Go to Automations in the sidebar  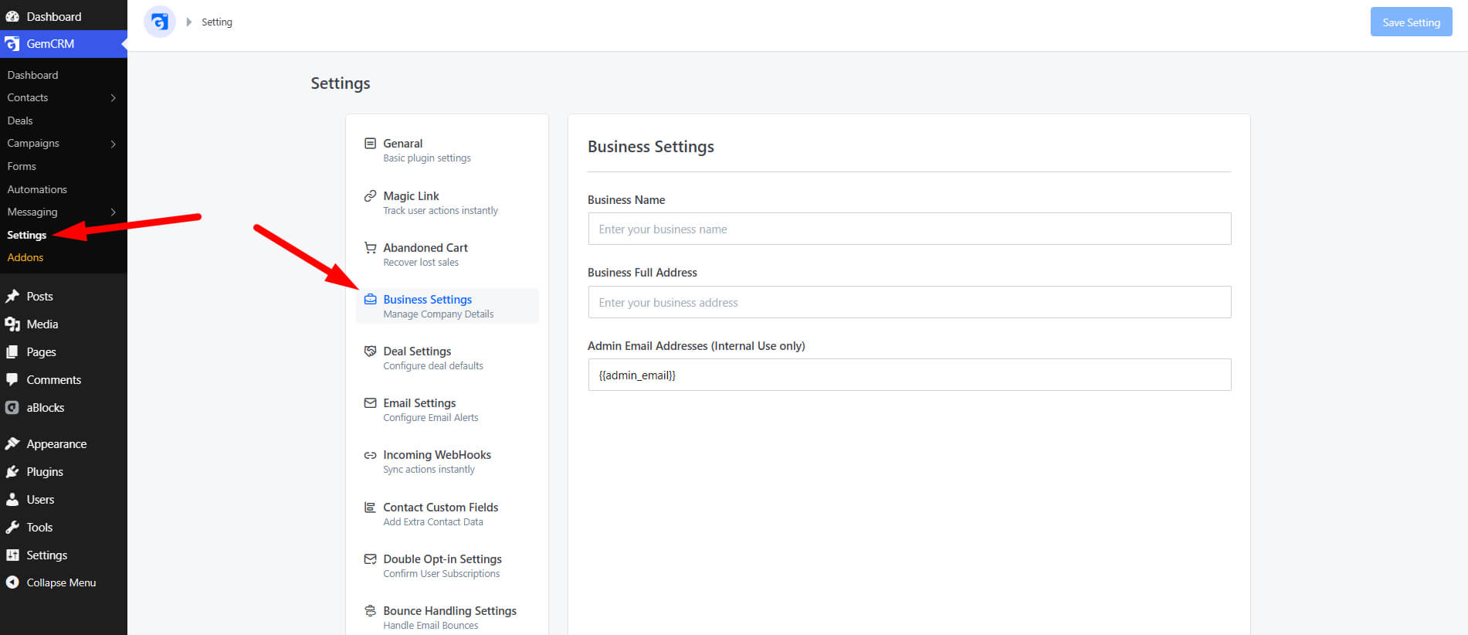point(37,189)
